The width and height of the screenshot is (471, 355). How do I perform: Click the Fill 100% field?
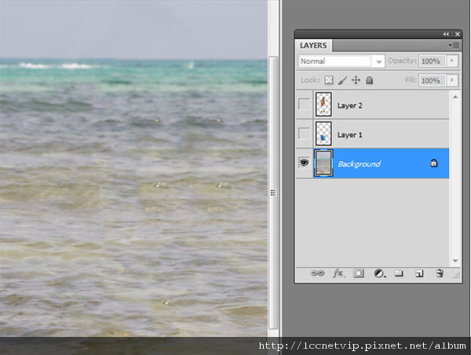(432, 81)
